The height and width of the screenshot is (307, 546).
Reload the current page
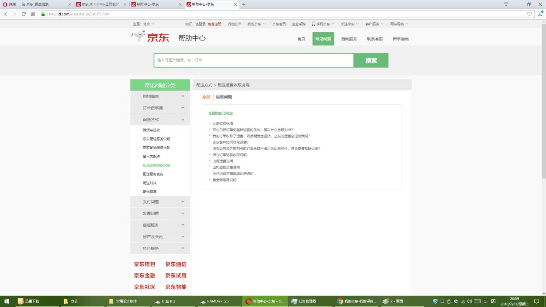(x=24, y=14)
